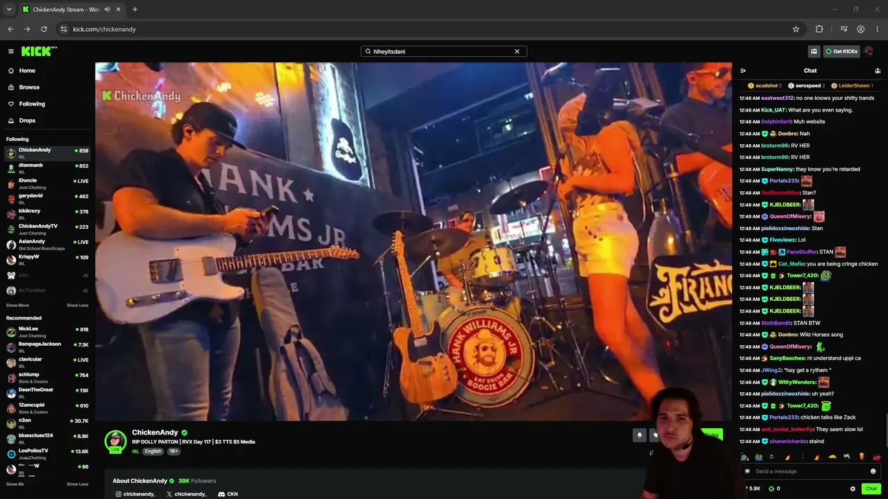Open KrispyW channel in sidebar
This screenshot has height=499, width=888.
tap(47, 259)
